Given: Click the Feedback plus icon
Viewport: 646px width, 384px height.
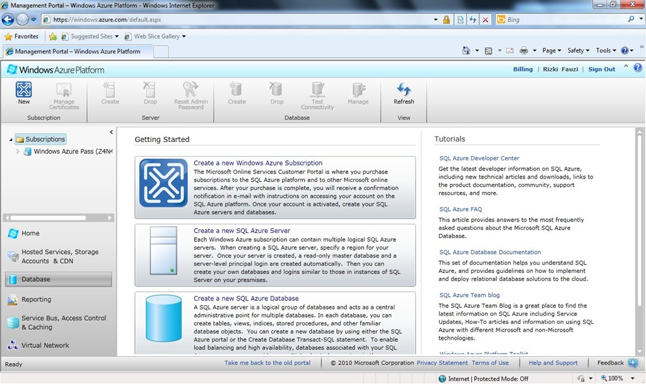Looking at the screenshot, I should pyautogui.click(x=632, y=363).
